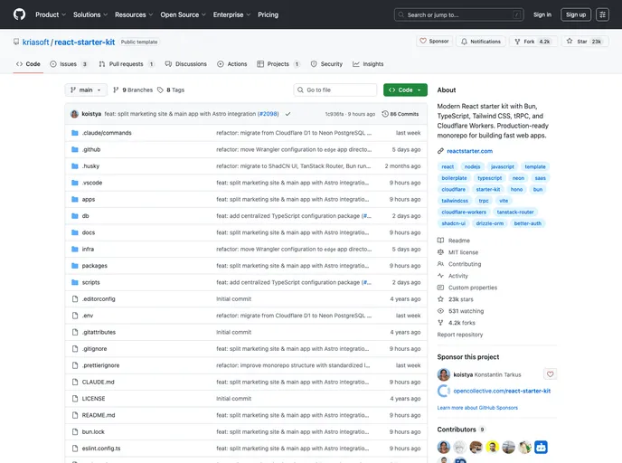This screenshot has width=622, height=463.
Task: Open the .husky folder
Action: tap(90, 166)
